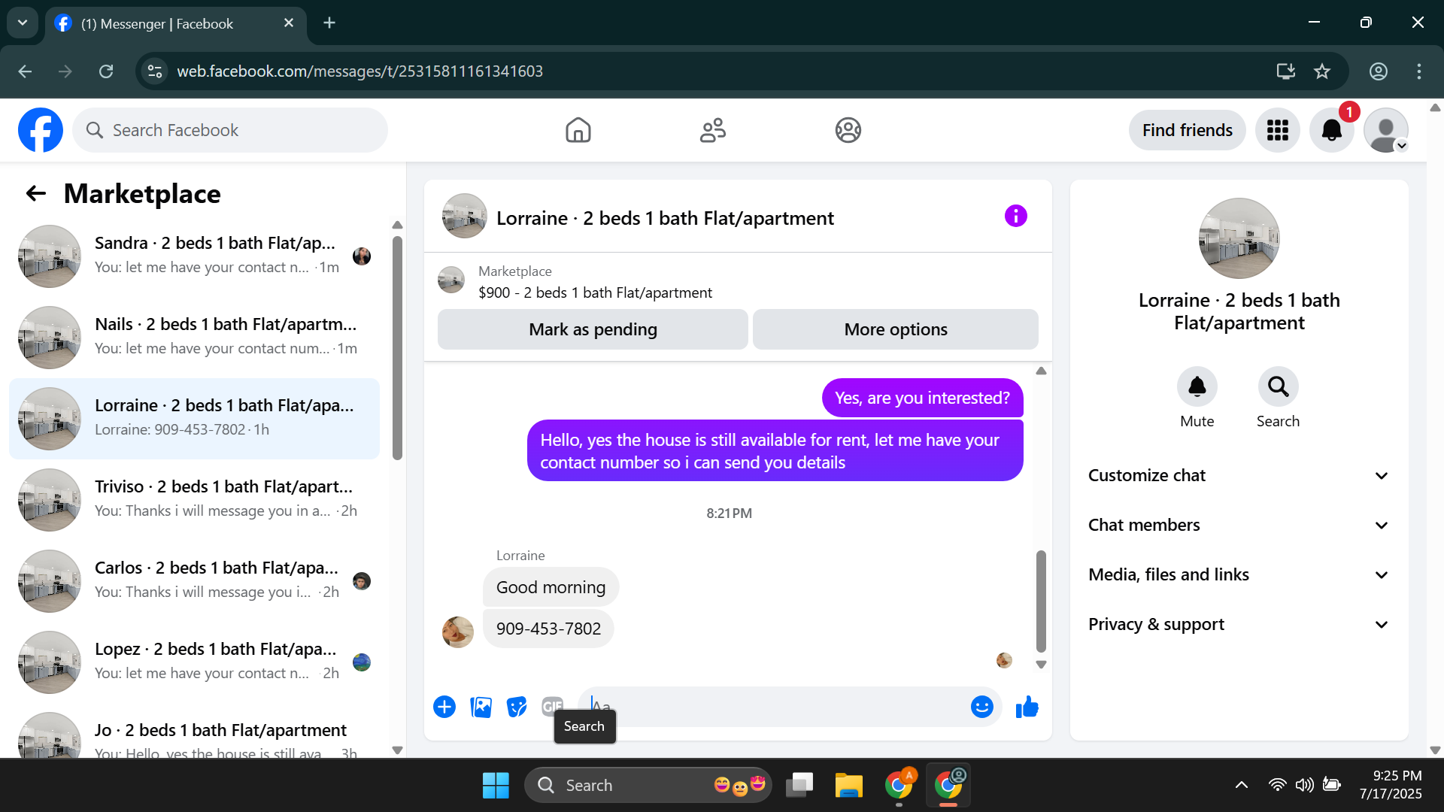1444x812 pixels.
Task: Open Sandra's apartment conversation
Action: 194,256
